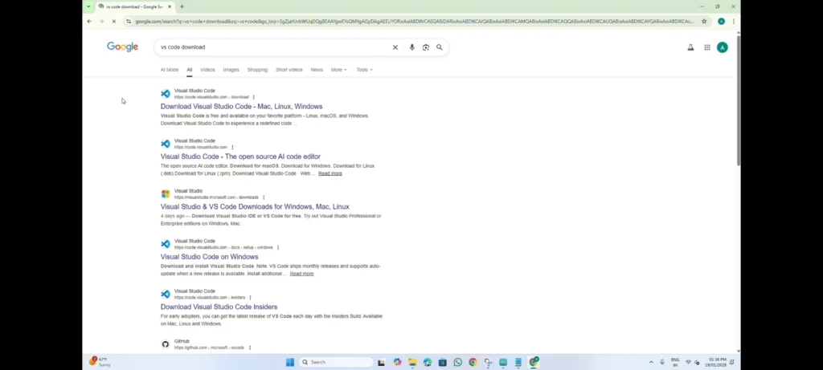Click the magnifying glass search icon

pyautogui.click(x=440, y=47)
